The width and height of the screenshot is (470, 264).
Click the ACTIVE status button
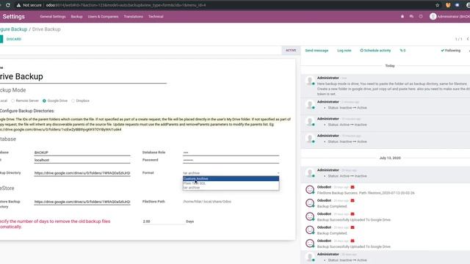point(291,51)
